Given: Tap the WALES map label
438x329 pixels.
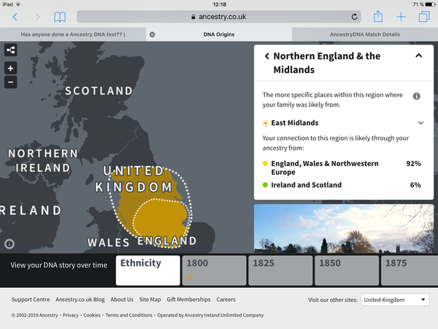Looking at the screenshot, I should pos(108,243).
